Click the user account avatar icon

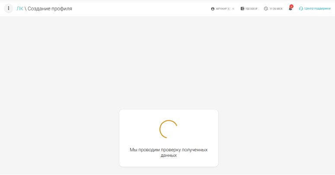213,9
